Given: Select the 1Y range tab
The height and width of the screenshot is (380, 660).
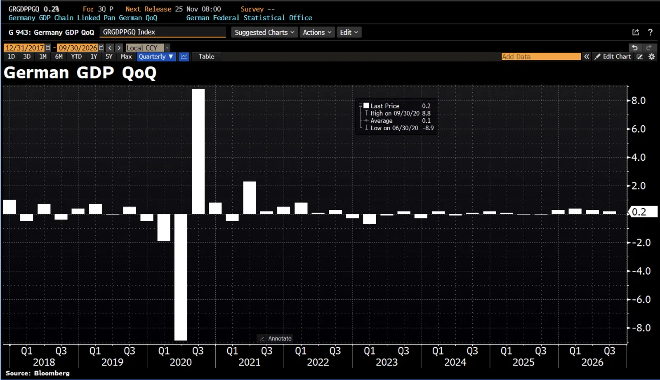Looking at the screenshot, I should [94, 56].
